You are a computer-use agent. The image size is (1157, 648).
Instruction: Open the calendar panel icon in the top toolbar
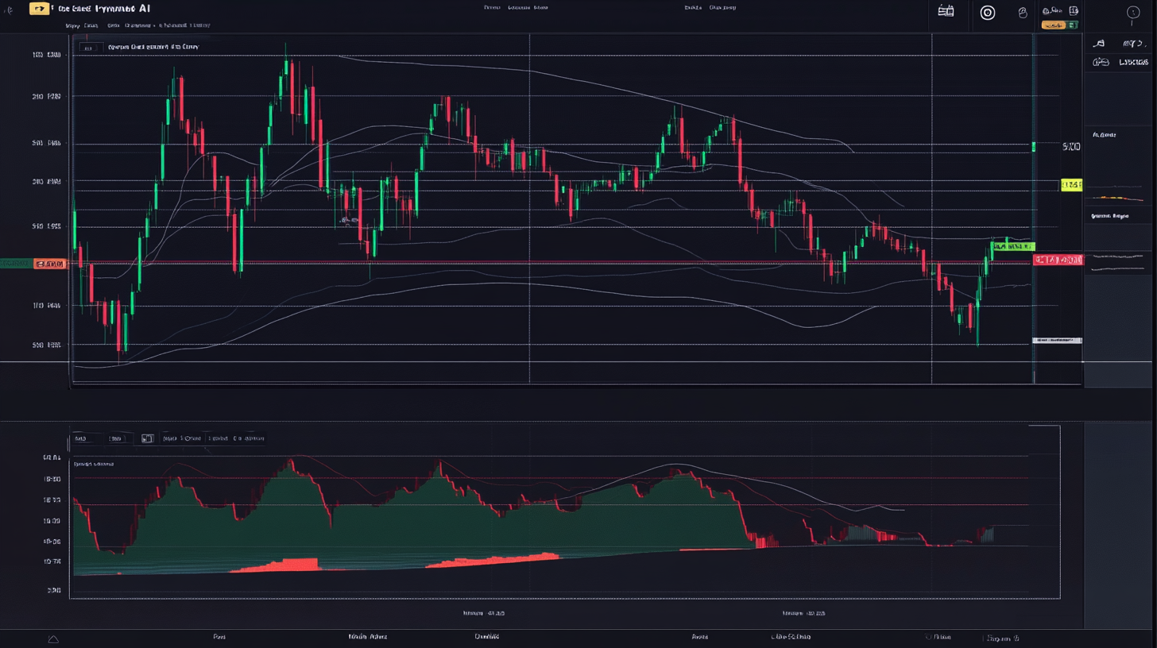click(945, 10)
